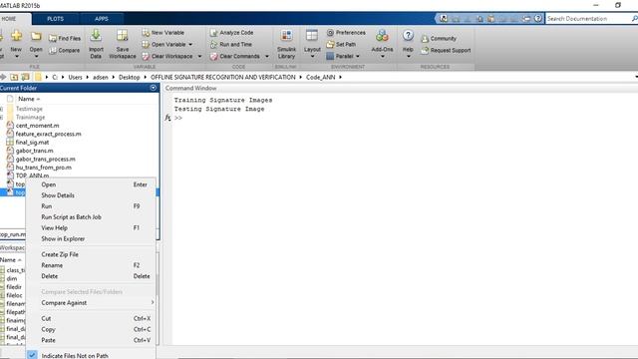
Task: Open the Add-Ons dropdown arrow
Action: [x=382, y=57]
